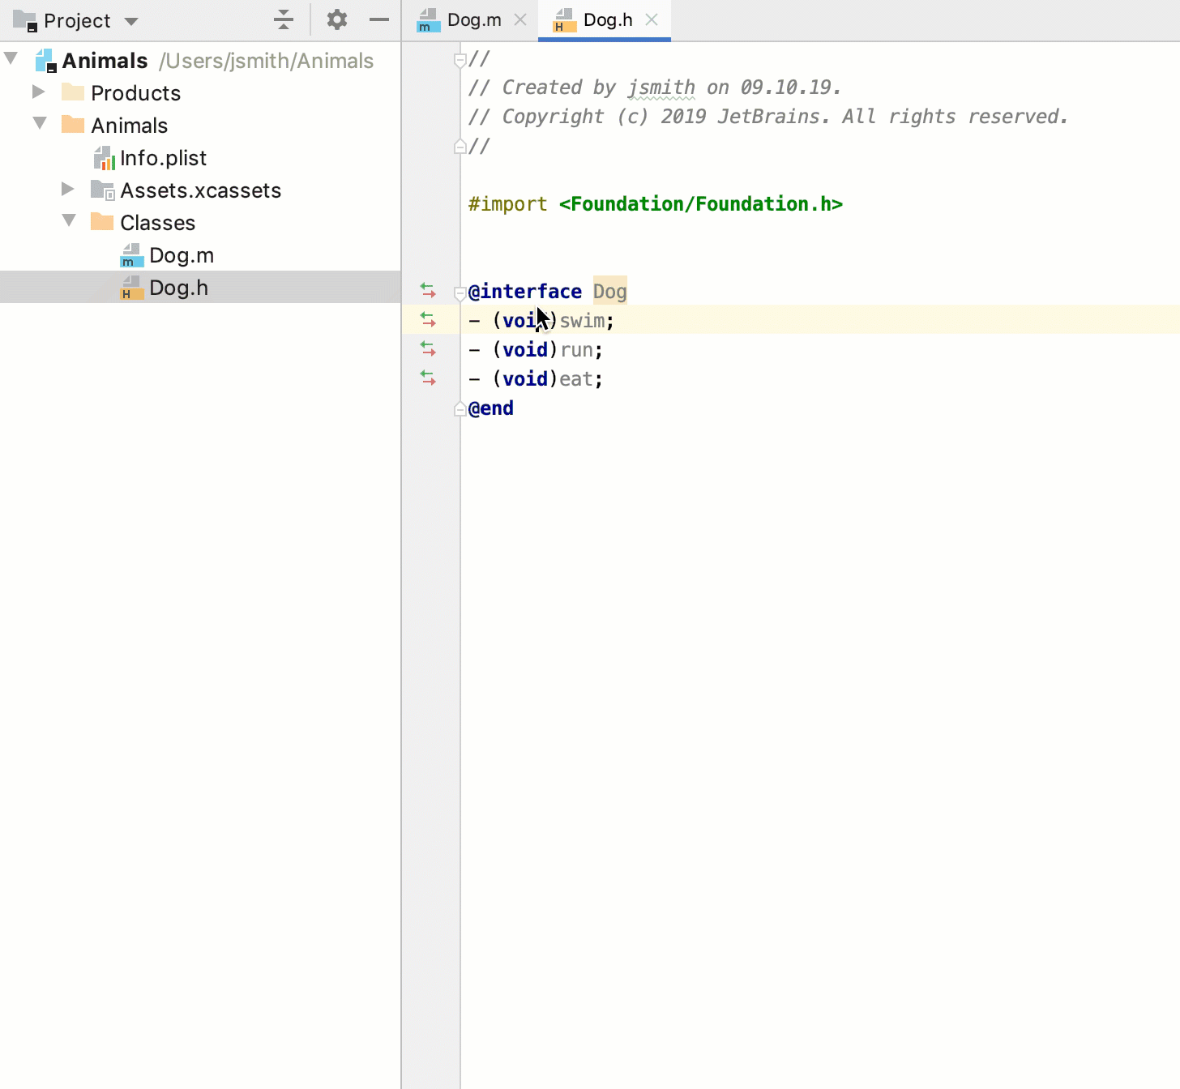This screenshot has height=1089, width=1180.
Task: Click related symbol gutter icon beside @interface Dog
Action: [x=428, y=289]
